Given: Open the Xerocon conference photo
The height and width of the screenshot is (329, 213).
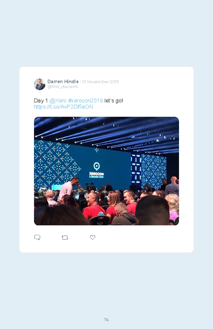Looking at the screenshot, I should pyautogui.click(x=106, y=171).
